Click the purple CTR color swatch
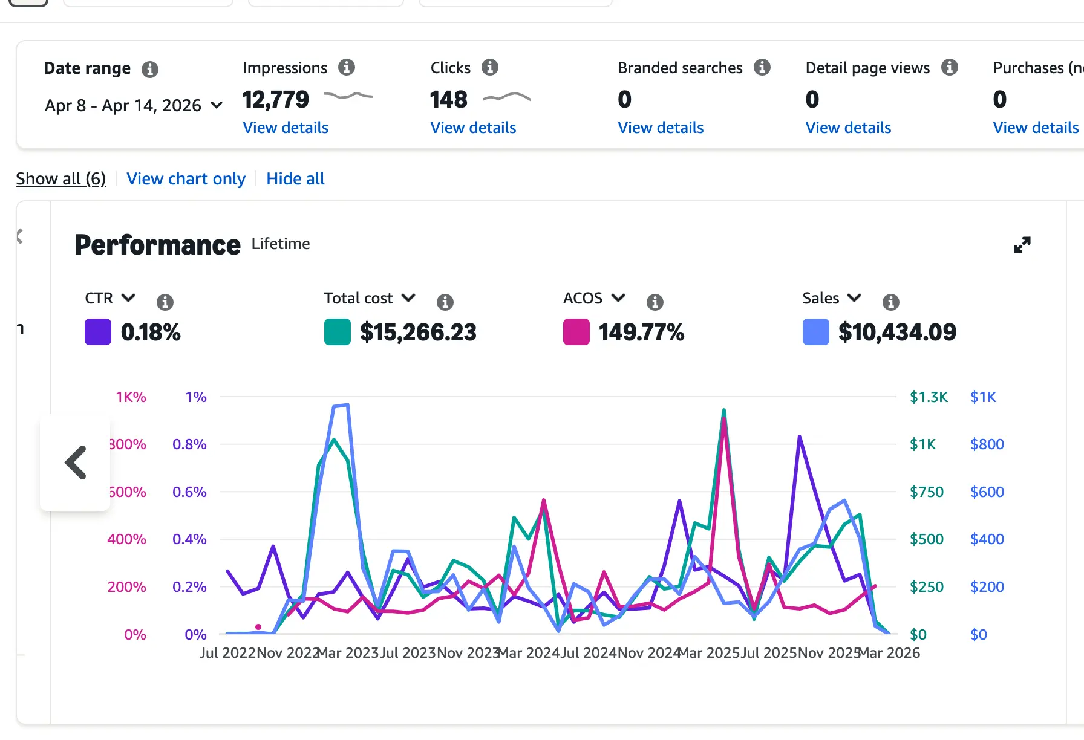This screenshot has width=1084, height=740. [x=98, y=332]
